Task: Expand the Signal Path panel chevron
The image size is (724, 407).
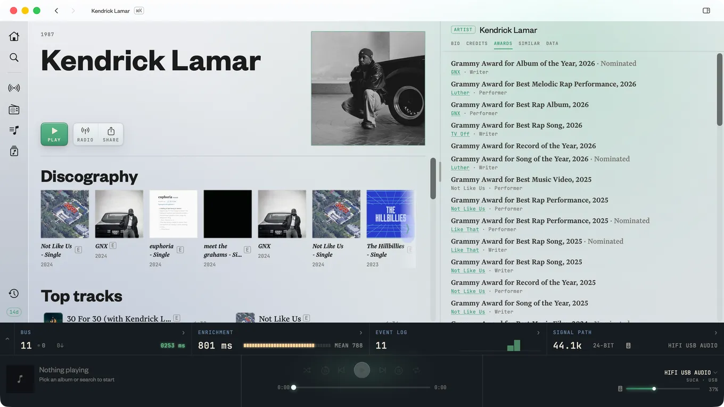Action: (715, 333)
